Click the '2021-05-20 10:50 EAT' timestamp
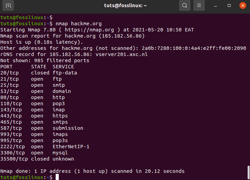 tap(163, 30)
